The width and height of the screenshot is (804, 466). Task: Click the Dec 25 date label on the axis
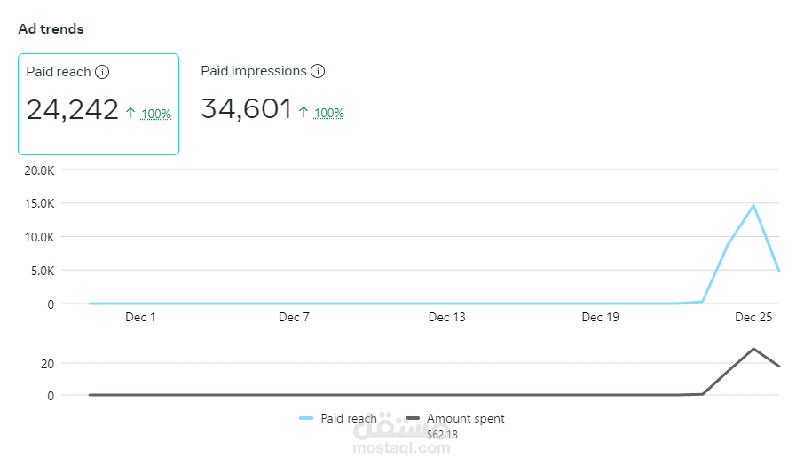click(x=753, y=317)
